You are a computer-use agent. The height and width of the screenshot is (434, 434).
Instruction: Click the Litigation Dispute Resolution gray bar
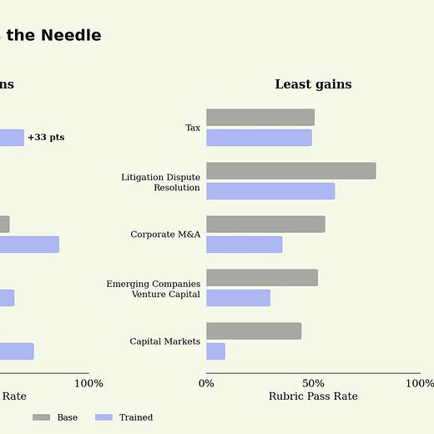pyautogui.click(x=291, y=171)
